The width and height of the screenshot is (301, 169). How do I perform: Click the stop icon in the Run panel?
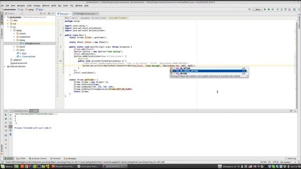point(6,119)
